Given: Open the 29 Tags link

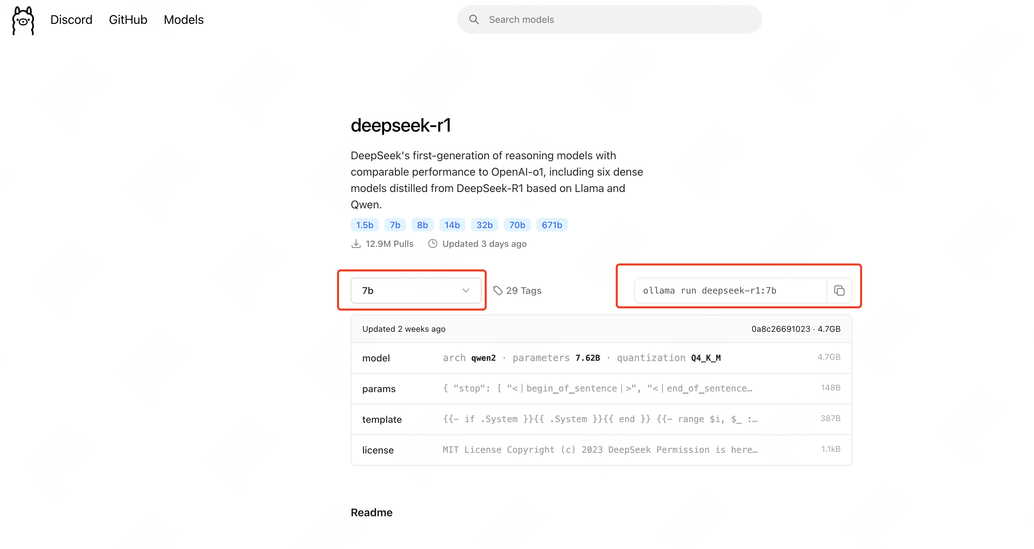Looking at the screenshot, I should click(517, 291).
